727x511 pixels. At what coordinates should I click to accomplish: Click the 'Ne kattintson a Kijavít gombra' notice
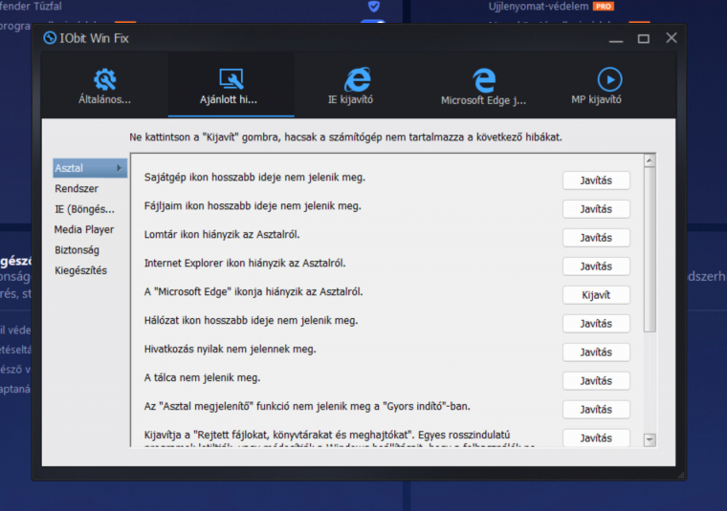click(x=345, y=138)
